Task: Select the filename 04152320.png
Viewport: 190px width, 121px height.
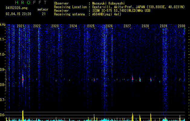Action: (x=17, y=8)
